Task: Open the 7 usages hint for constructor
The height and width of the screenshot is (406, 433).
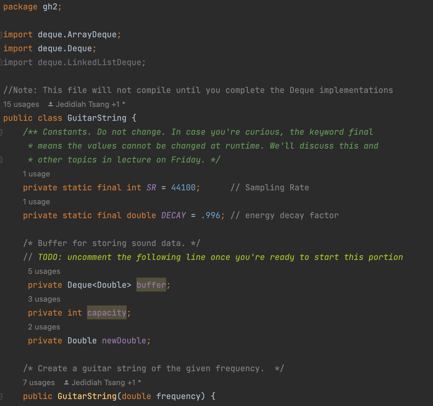Action: pos(39,383)
